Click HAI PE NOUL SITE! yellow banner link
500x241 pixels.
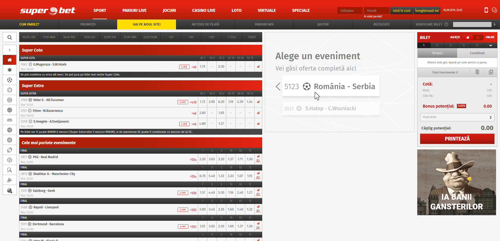pos(147,24)
